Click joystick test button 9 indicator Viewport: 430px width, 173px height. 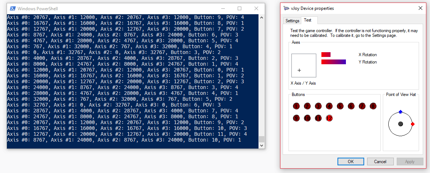point(297,118)
